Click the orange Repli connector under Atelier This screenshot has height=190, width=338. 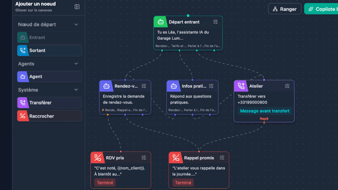point(264,122)
